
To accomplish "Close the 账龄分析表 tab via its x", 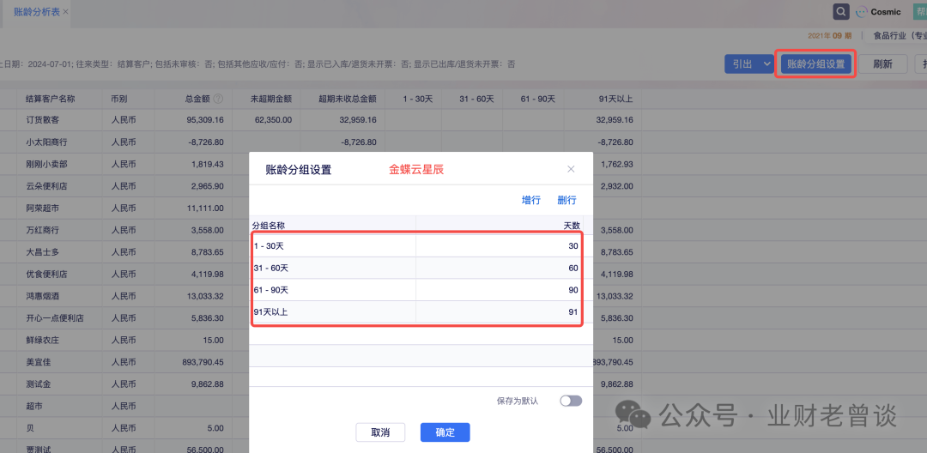I will click(66, 12).
